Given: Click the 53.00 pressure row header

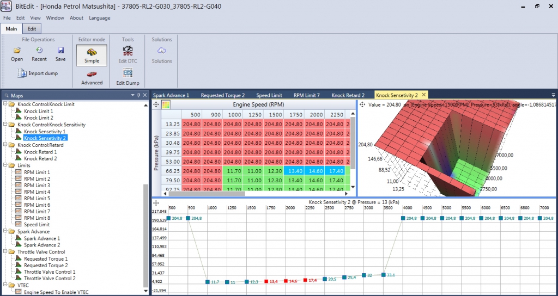Looking at the screenshot, I should tap(172, 161).
